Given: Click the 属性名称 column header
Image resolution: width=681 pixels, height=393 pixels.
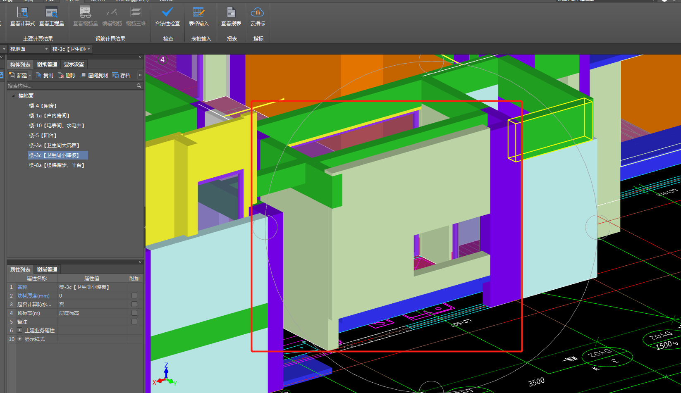Looking at the screenshot, I should pyautogui.click(x=37, y=278).
